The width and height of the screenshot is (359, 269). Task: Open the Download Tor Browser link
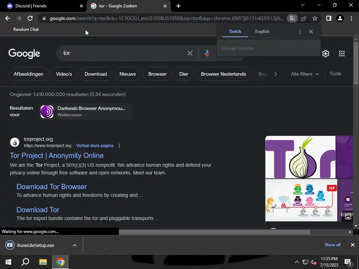click(52, 187)
